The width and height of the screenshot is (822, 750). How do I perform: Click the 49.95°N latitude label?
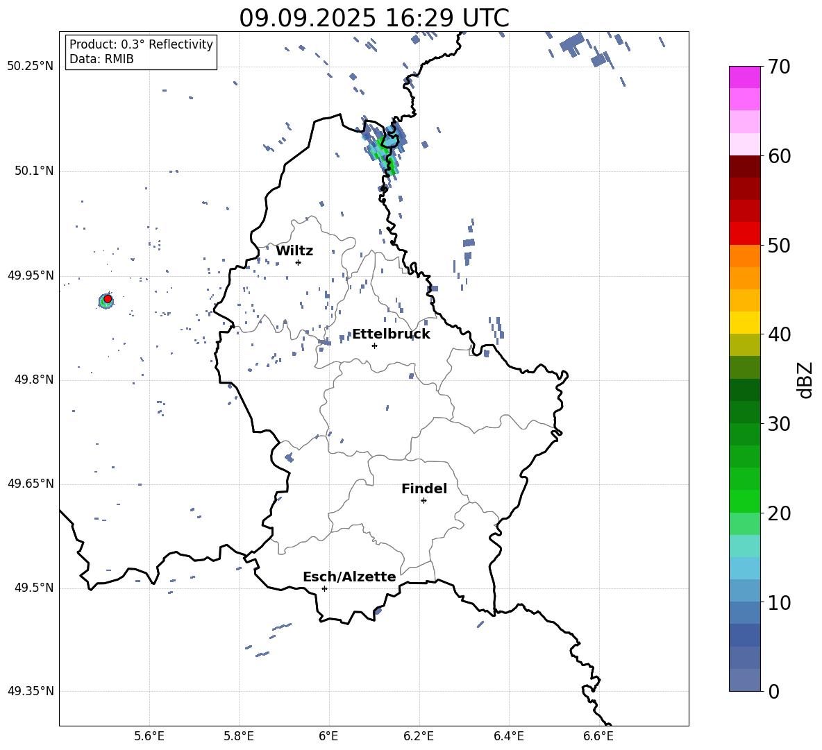pos(31,275)
